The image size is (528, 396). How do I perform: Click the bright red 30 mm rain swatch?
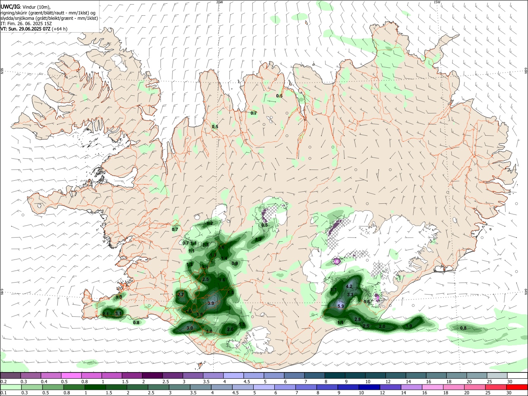(517, 387)
